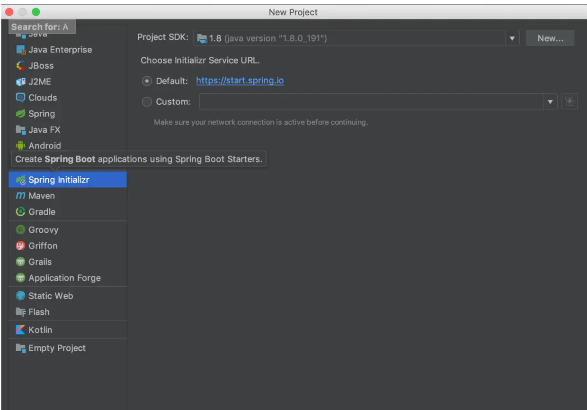Choose Application Forge project type
This screenshot has height=410, width=587.
point(68,278)
